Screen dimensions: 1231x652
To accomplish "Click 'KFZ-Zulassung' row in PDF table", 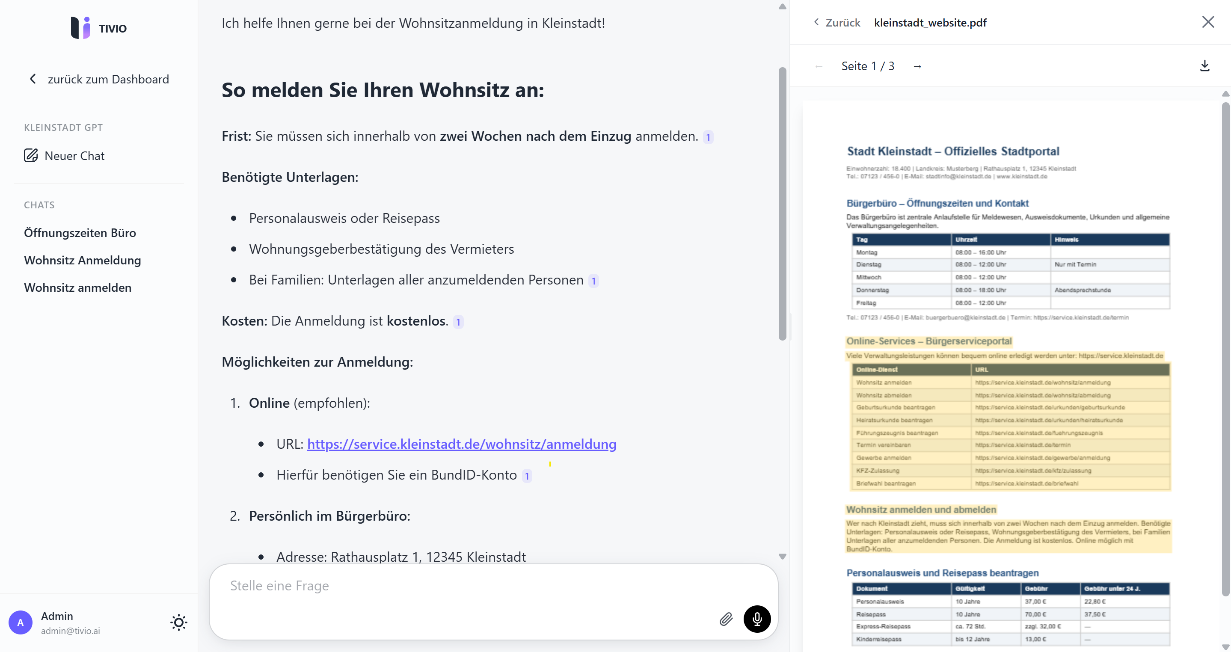I will [1011, 471].
